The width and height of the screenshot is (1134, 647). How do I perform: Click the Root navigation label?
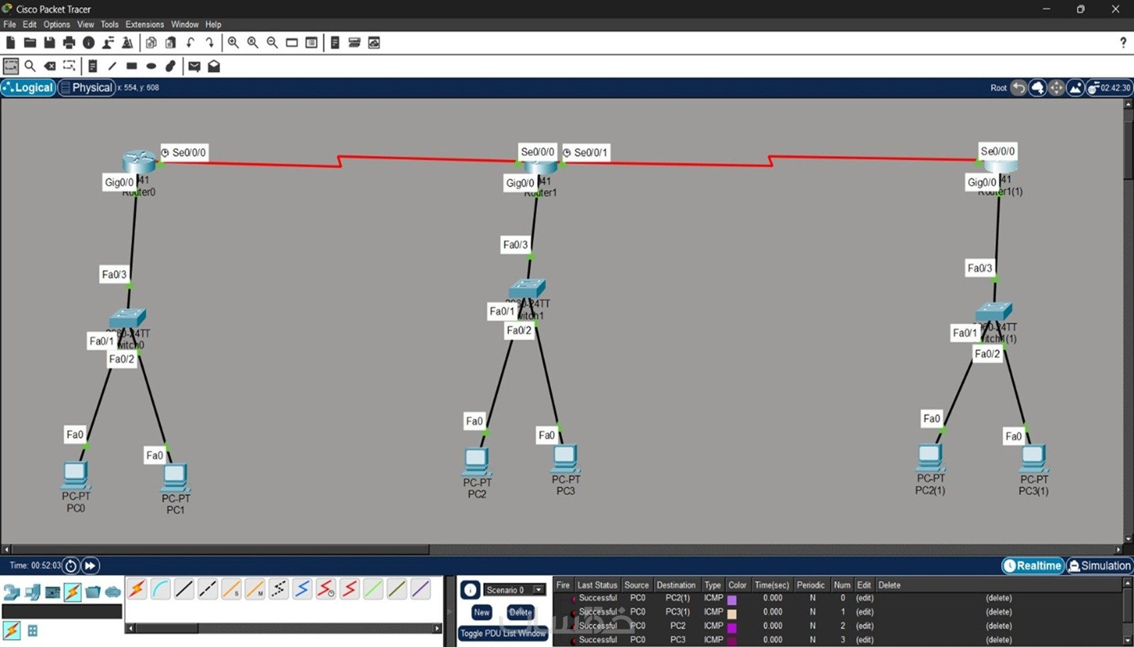998,88
